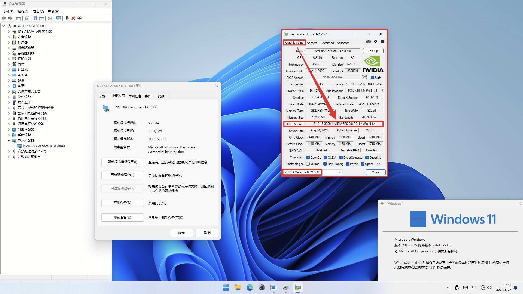Click the GPU-Z camera/screenshot icon

coord(369,41)
